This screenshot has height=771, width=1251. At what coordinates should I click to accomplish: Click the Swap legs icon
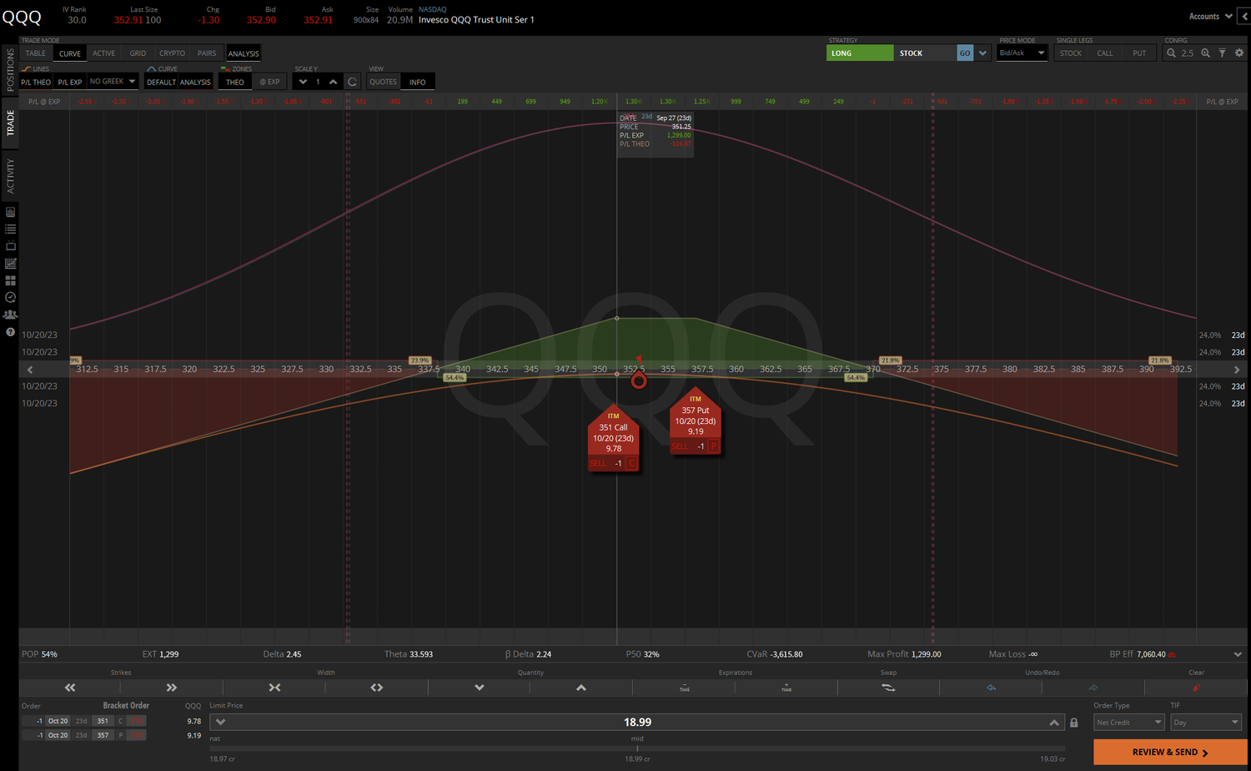tap(888, 688)
